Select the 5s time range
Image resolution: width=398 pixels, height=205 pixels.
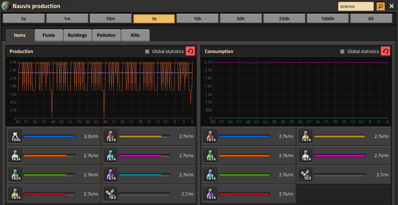(24, 19)
